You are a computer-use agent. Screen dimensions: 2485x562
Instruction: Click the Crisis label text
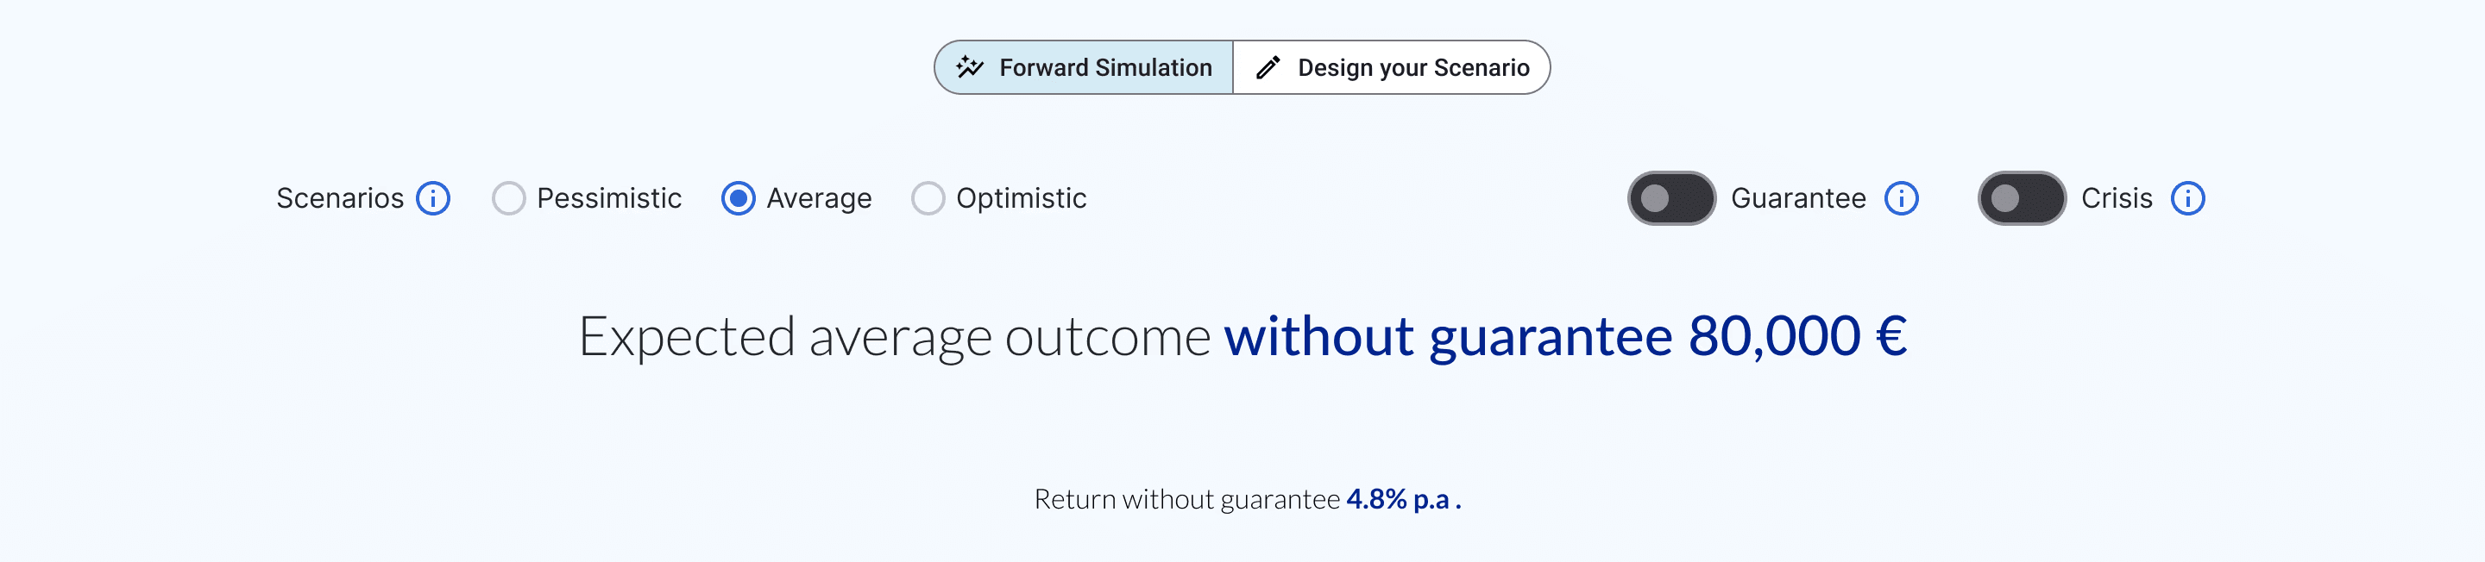tap(2117, 198)
